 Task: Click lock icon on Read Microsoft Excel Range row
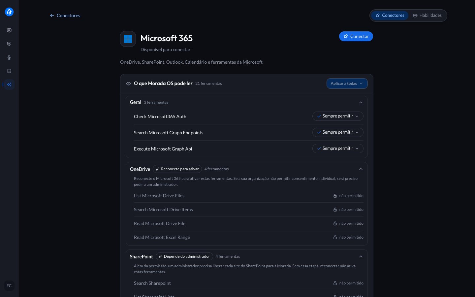point(335,237)
